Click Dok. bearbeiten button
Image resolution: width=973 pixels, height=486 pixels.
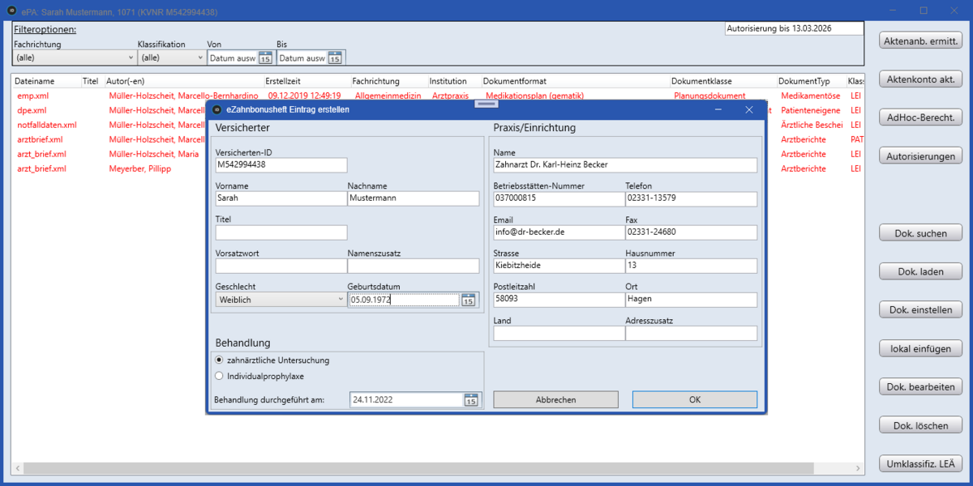pos(920,387)
